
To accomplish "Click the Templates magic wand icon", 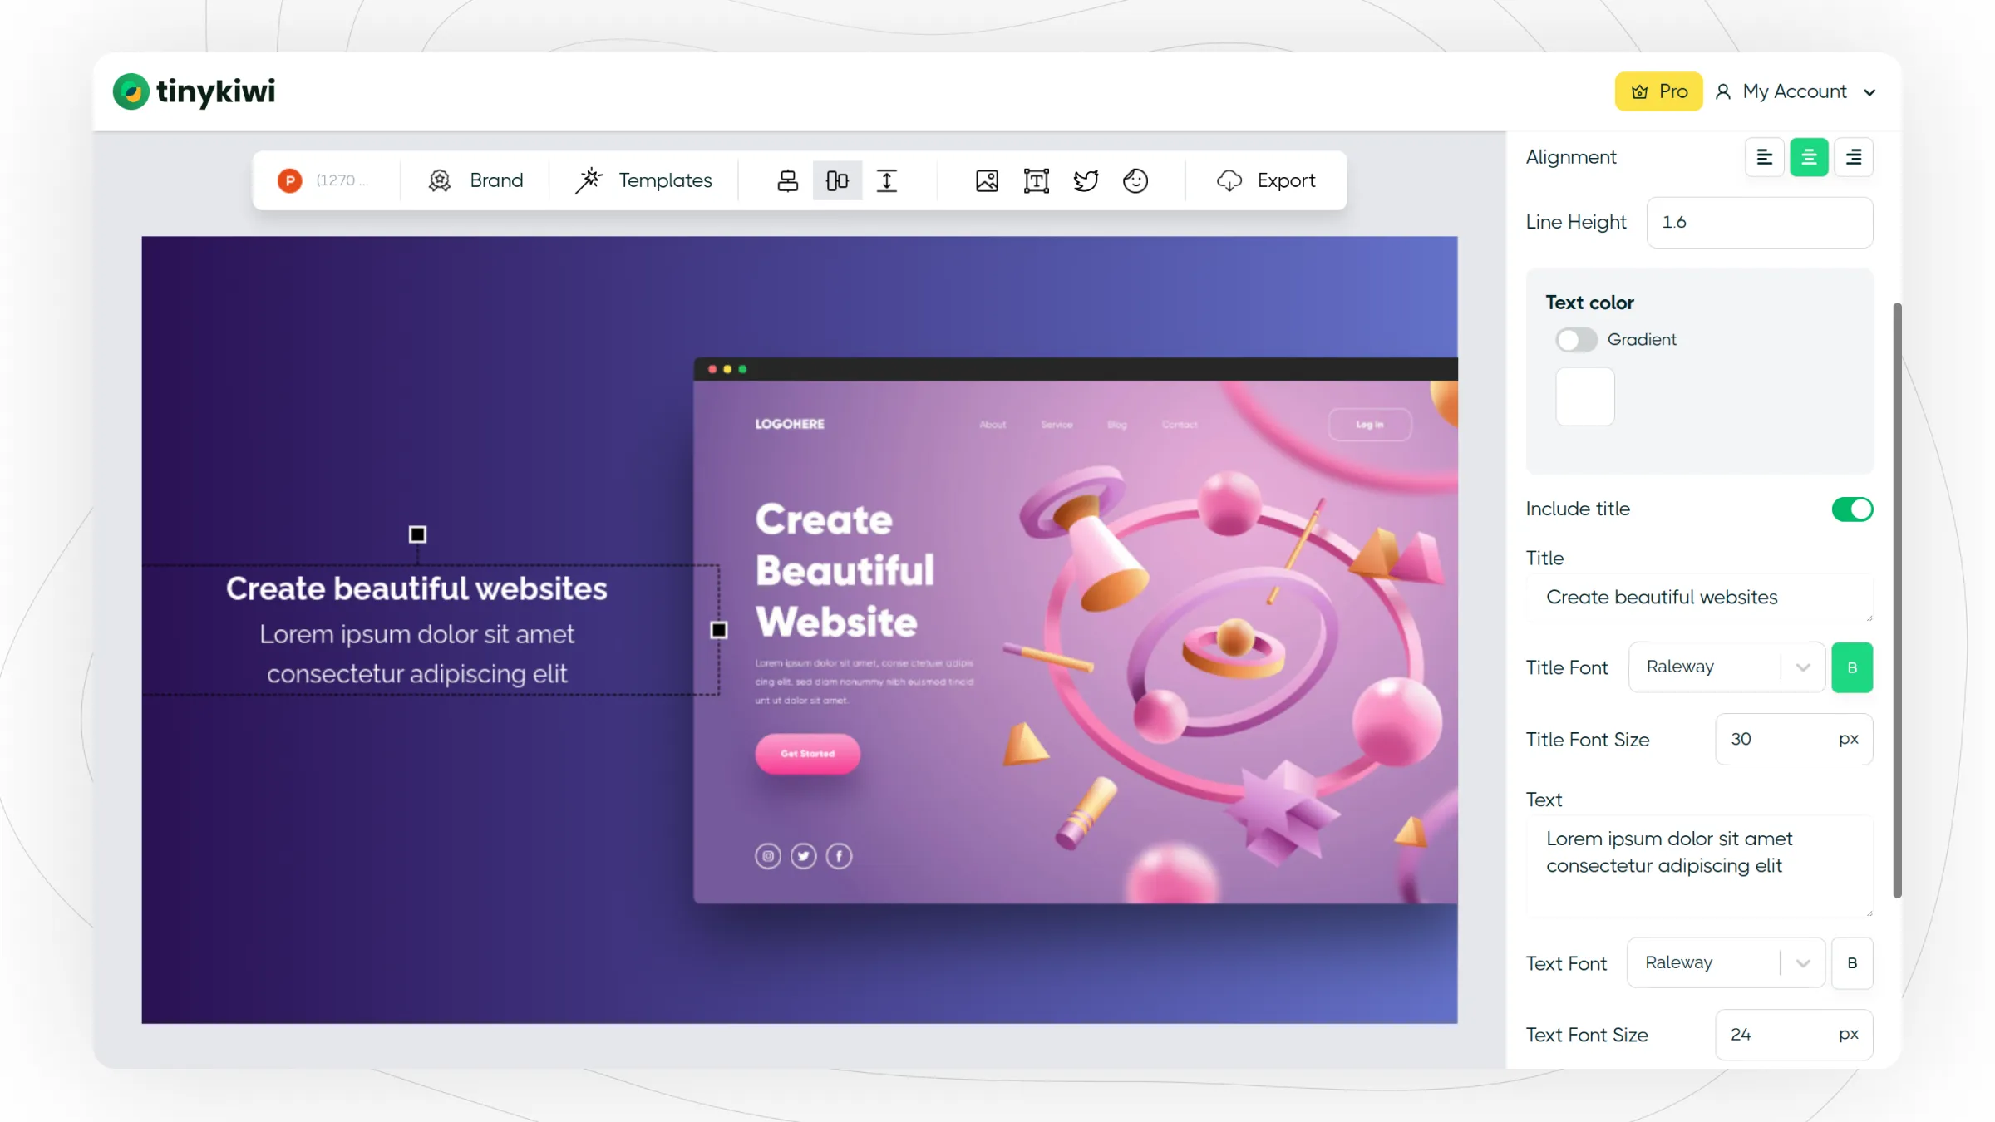I will pyautogui.click(x=589, y=180).
